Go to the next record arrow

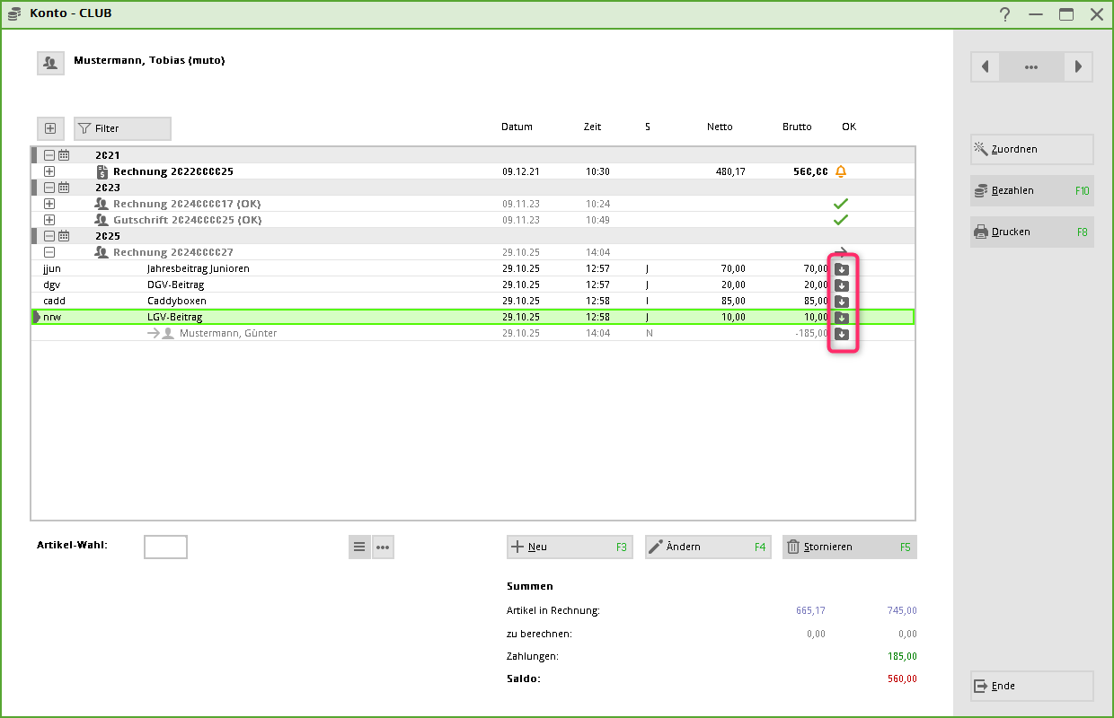coord(1078,67)
